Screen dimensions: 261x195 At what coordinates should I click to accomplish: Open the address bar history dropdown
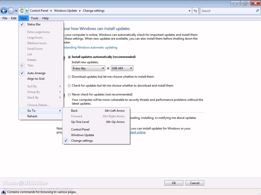pos(189,11)
